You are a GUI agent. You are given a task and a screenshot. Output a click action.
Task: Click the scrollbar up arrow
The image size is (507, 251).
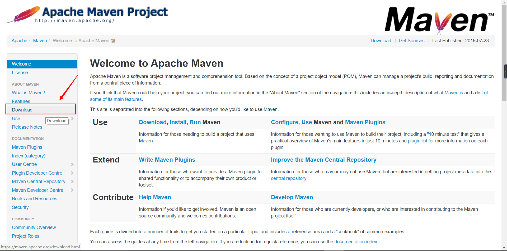[x=504, y=2]
